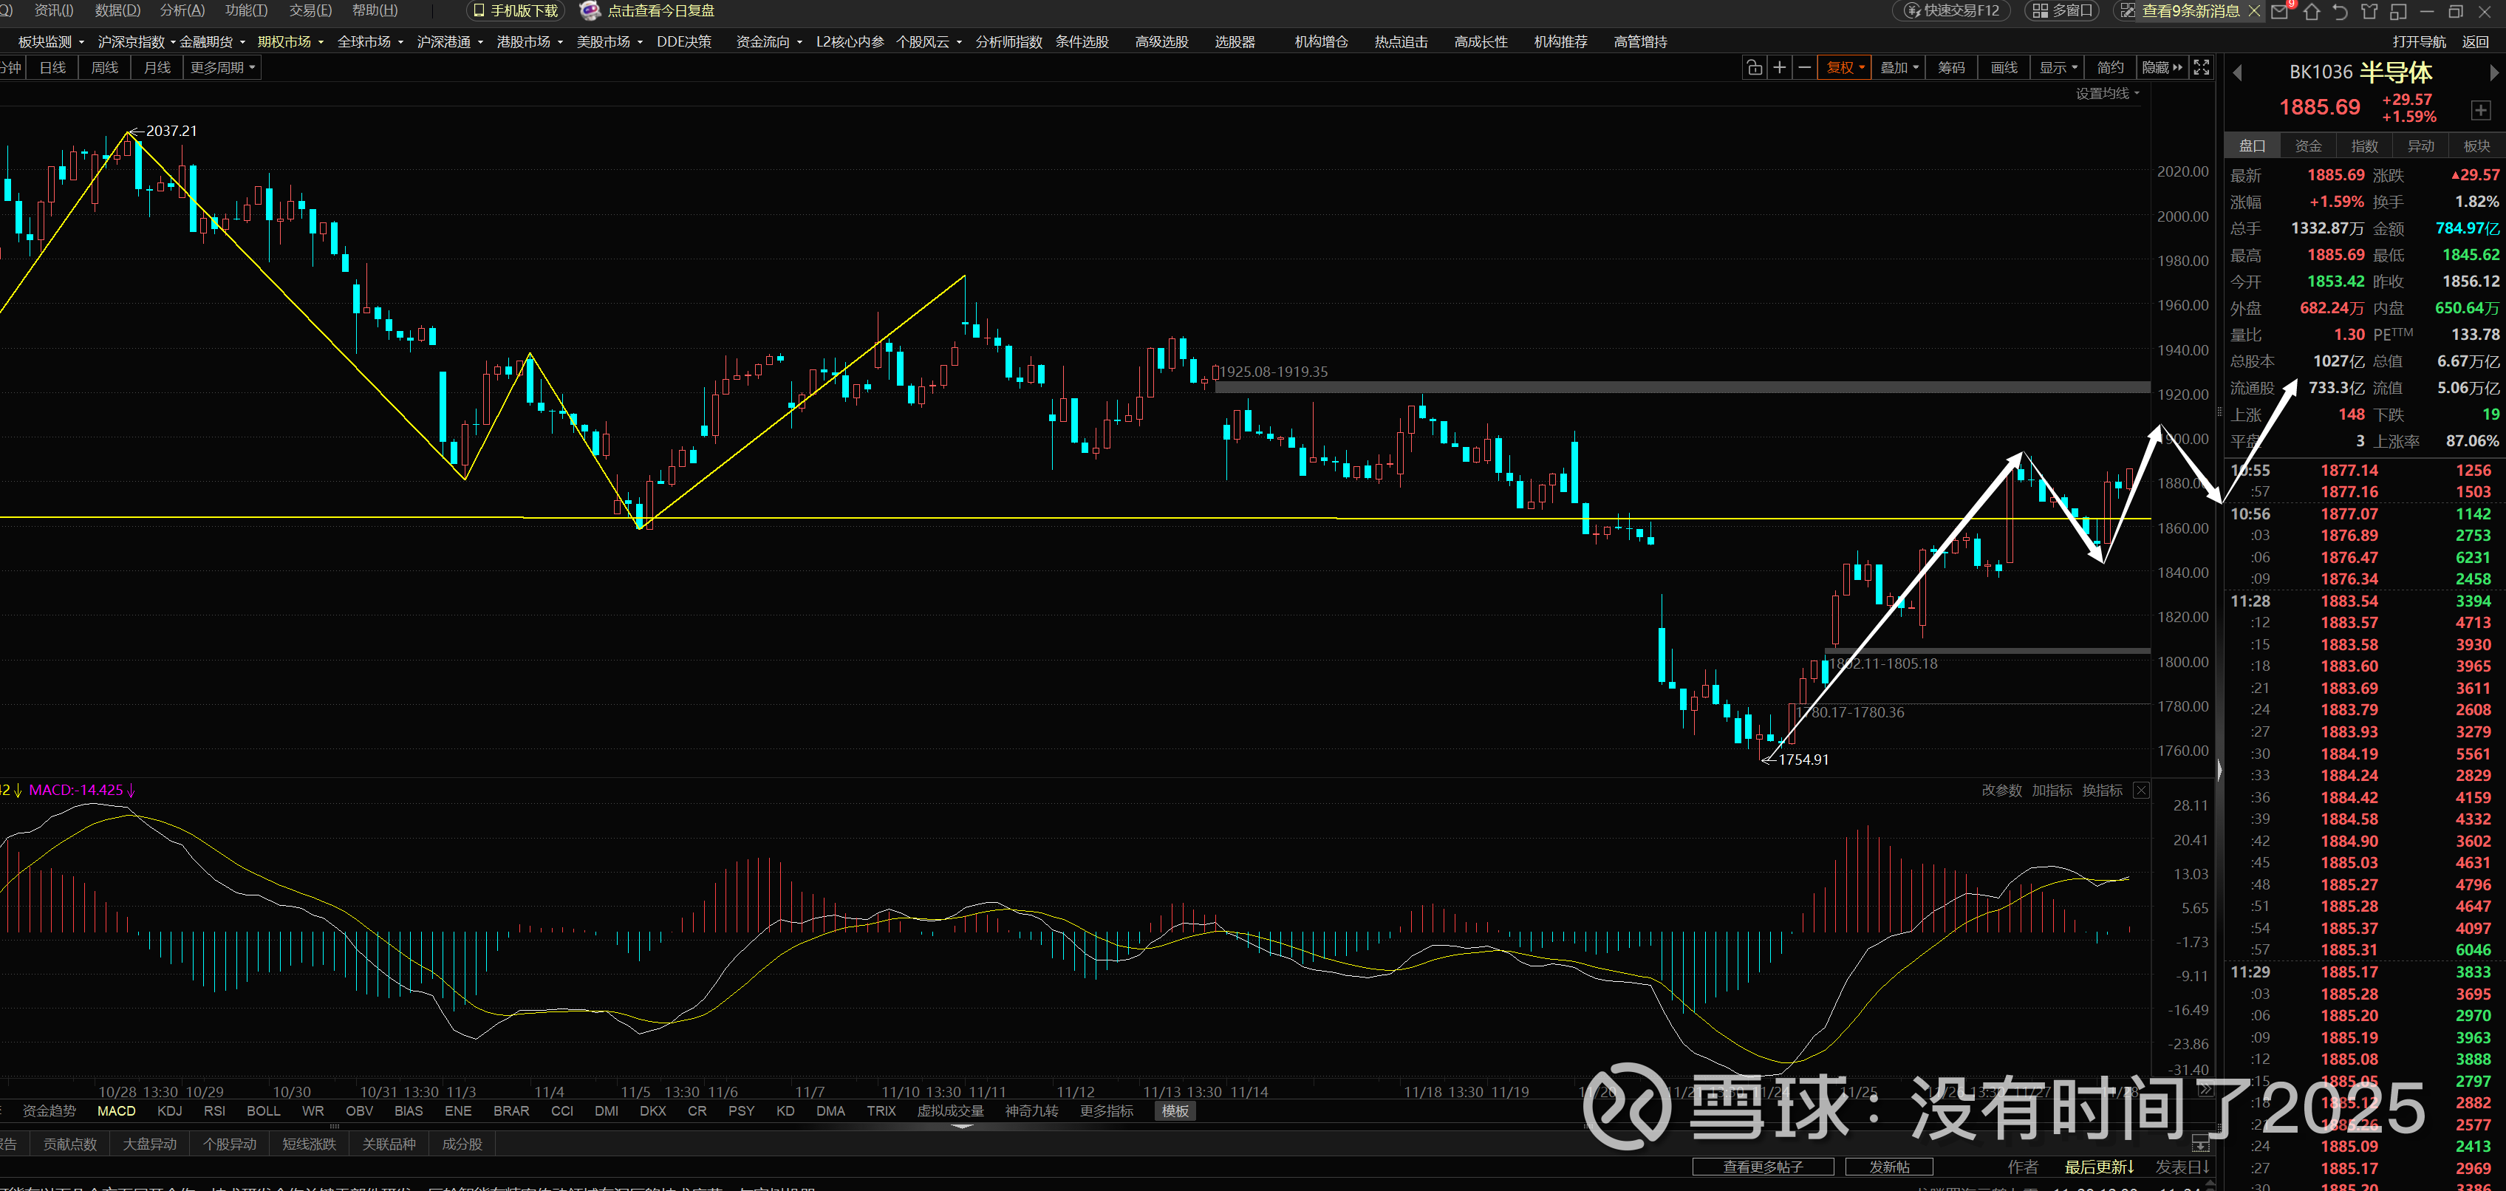The height and width of the screenshot is (1191, 2506).
Task: Go to previous stock with left arrow
Action: (x=2238, y=73)
